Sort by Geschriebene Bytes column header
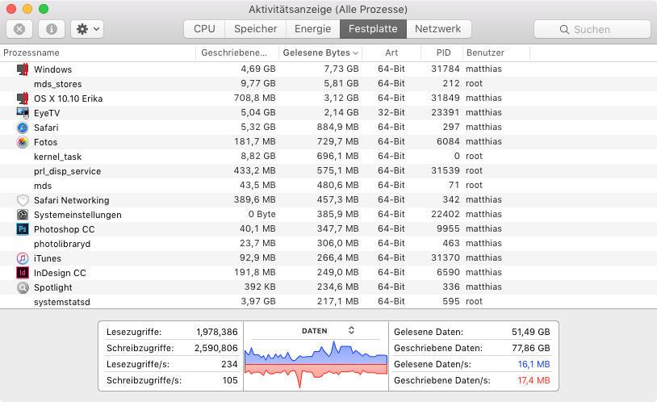 pos(237,52)
